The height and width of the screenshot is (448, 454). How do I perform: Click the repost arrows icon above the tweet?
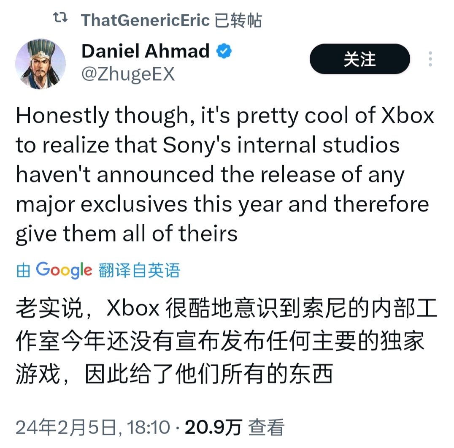tap(60, 18)
